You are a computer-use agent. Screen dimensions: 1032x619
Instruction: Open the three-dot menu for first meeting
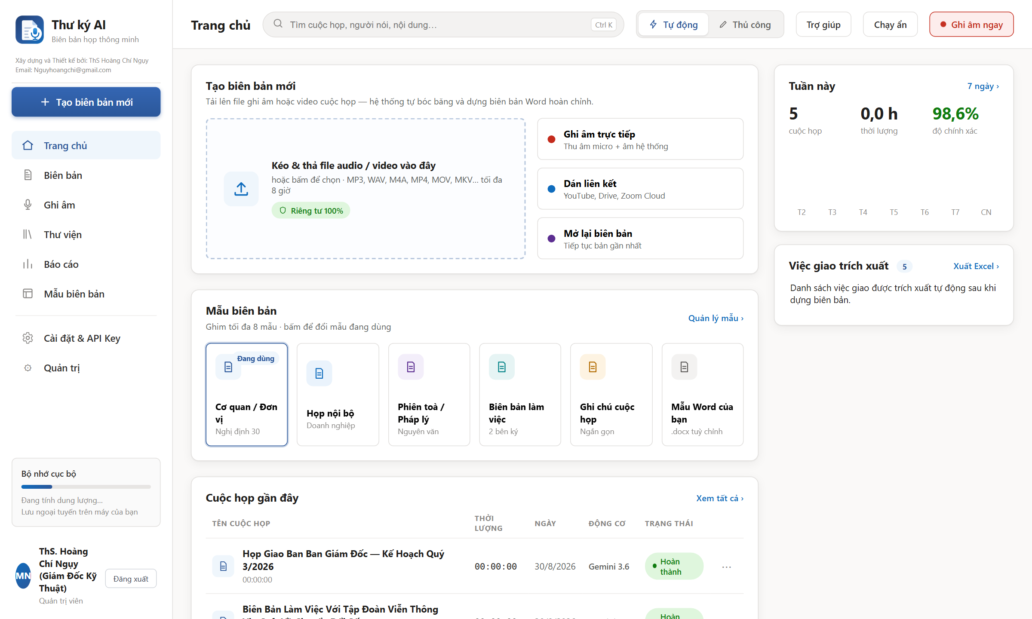click(727, 567)
